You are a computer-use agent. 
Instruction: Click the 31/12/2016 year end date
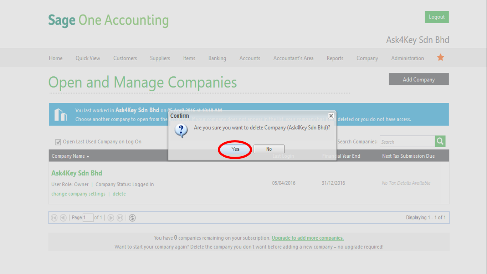pos(333,183)
